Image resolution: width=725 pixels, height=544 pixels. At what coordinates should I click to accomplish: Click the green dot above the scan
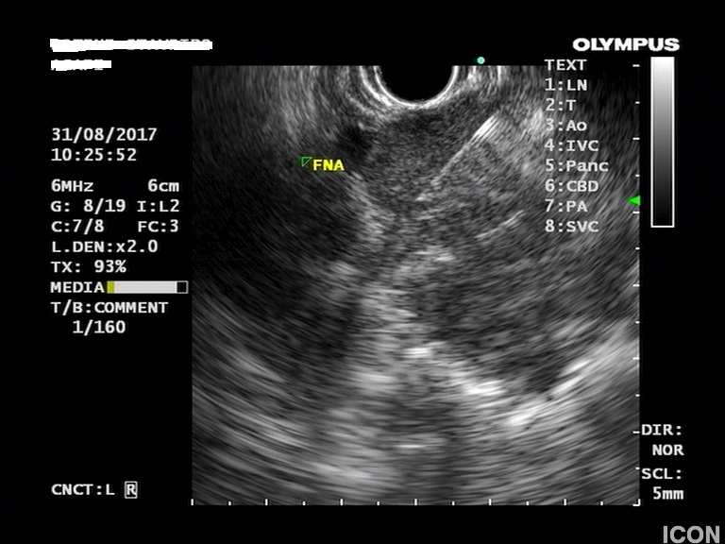click(x=481, y=60)
